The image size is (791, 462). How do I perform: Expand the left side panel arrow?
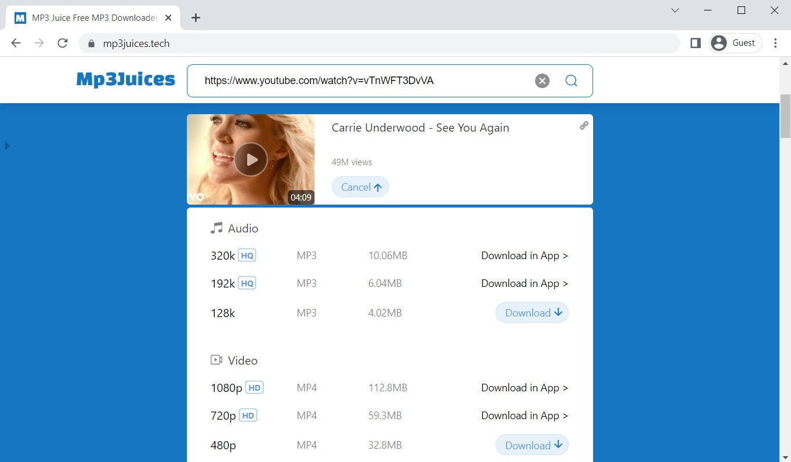point(7,145)
